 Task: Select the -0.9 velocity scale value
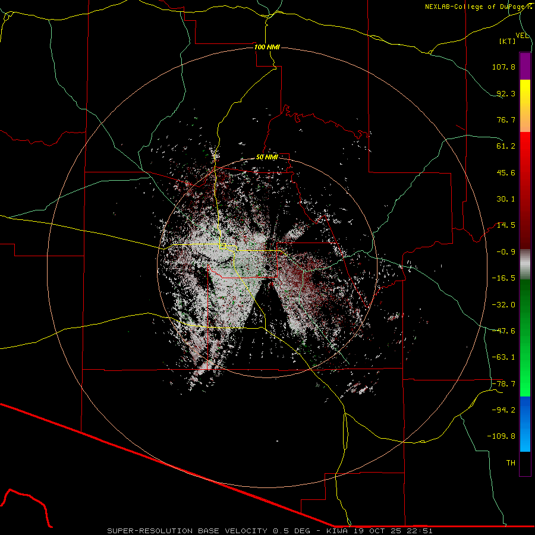506,252
